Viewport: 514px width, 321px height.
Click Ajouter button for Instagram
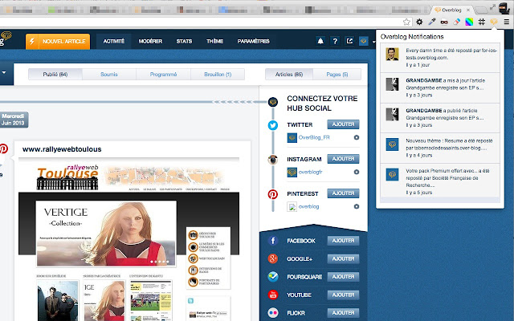343,159
